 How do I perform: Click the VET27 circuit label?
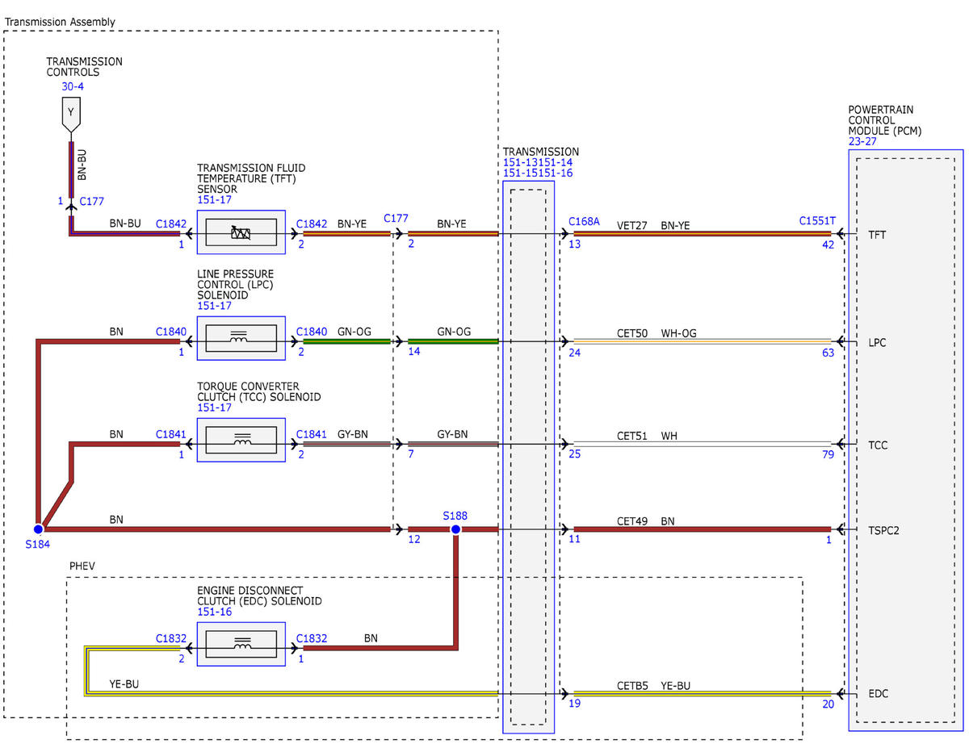[633, 226]
